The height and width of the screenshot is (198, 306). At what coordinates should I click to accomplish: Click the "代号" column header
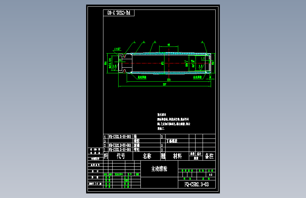pyautogui.click(x=121, y=156)
